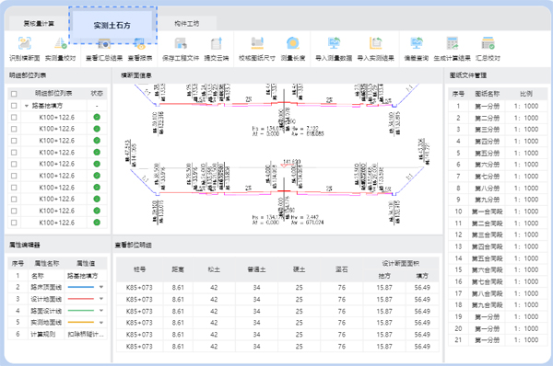The height and width of the screenshot is (366, 553).
Task: Select drawing row 5 第五分册
Action: click(498, 153)
